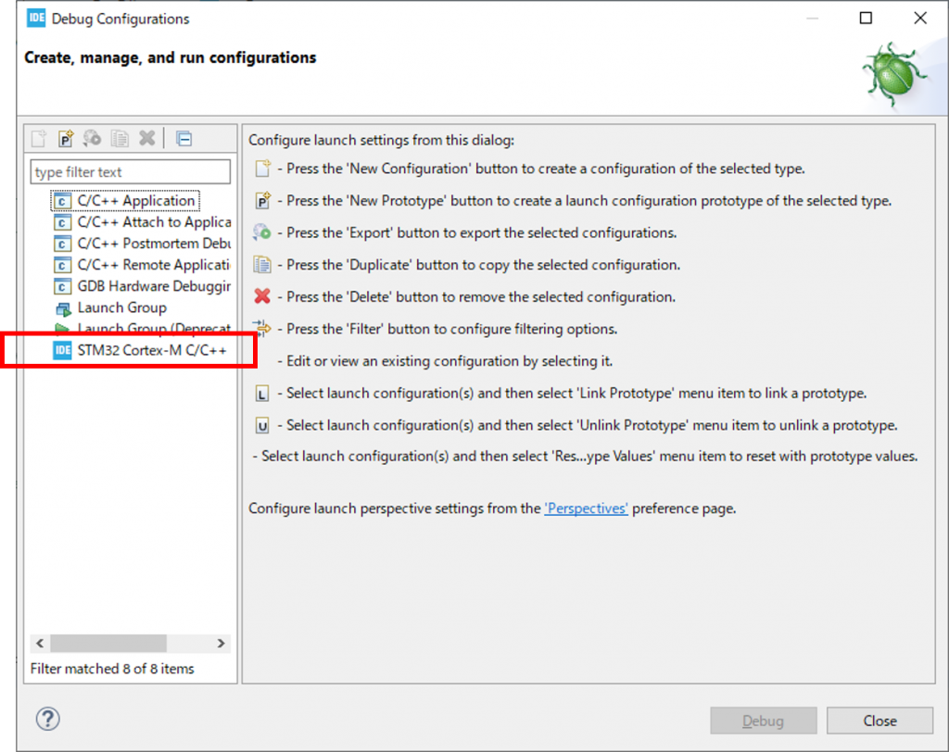Viewport: 949px width, 752px height.
Task: Select C/C++ Application configuration type
Action: click(x=136, y=200)
